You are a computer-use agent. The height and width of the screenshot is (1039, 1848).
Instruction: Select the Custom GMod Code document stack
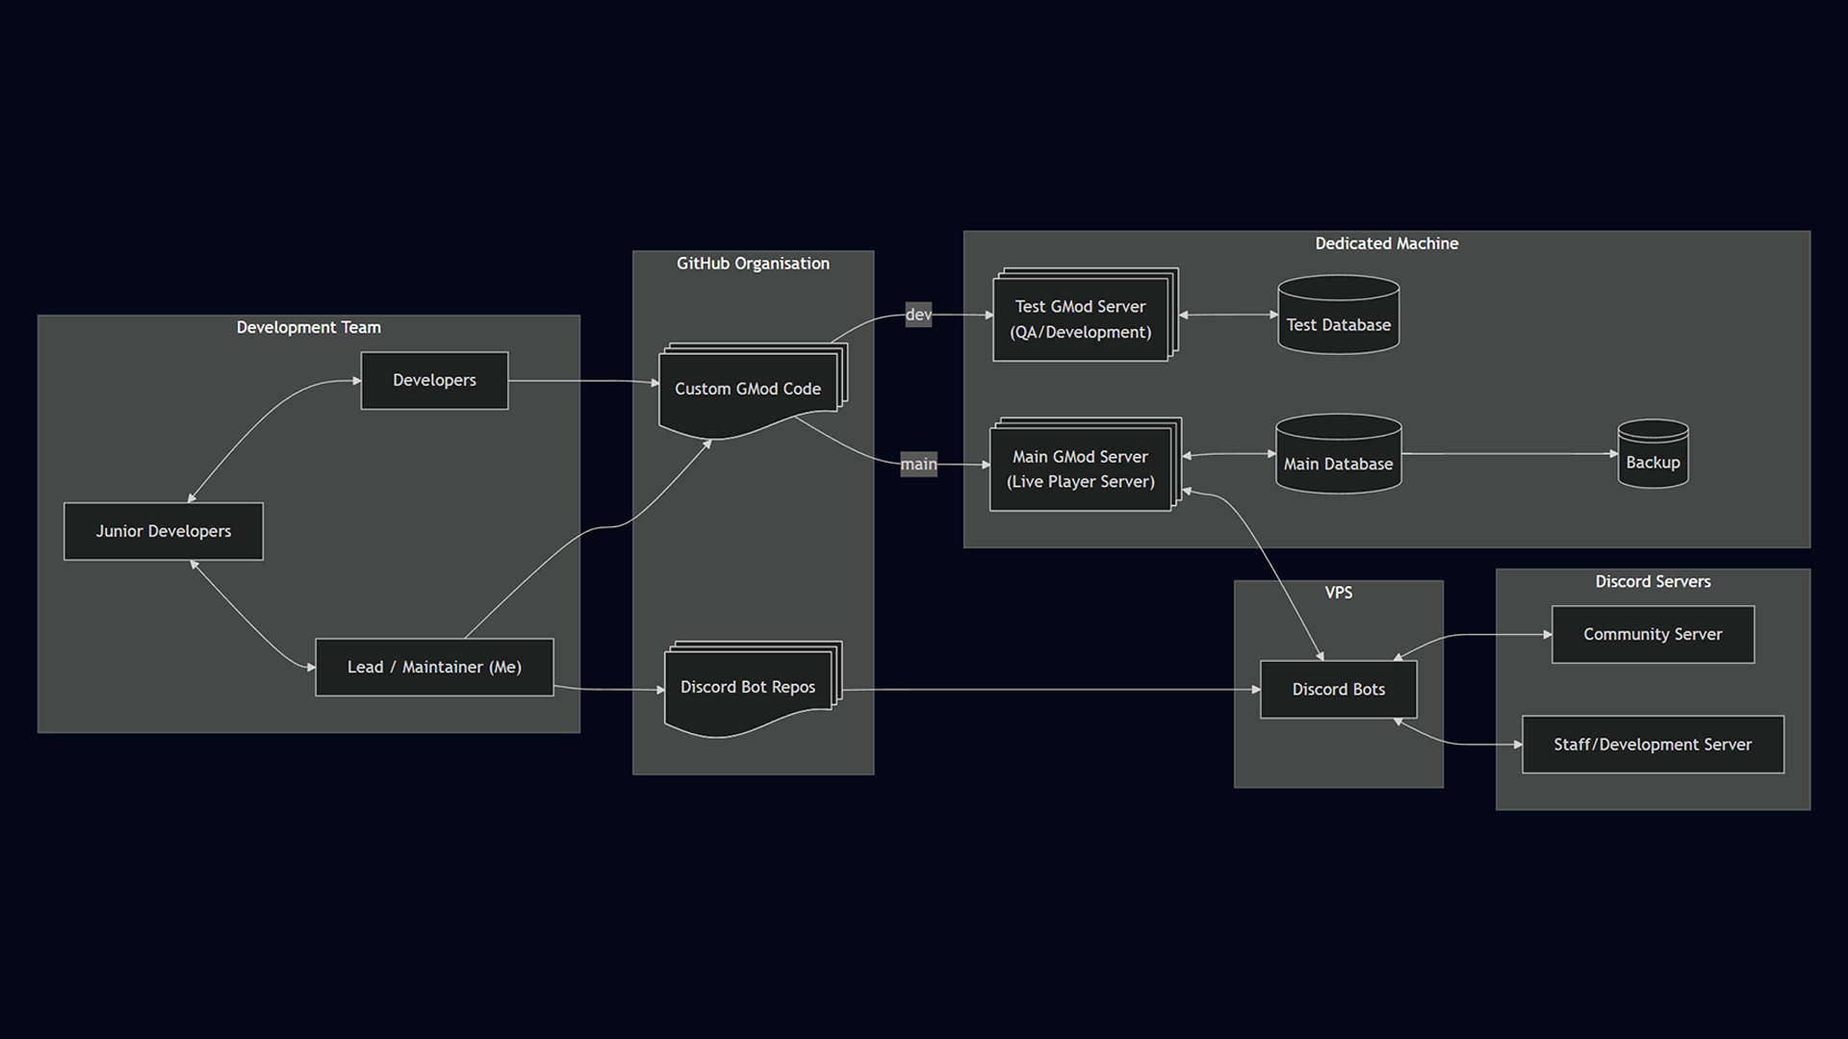(748, 389)
